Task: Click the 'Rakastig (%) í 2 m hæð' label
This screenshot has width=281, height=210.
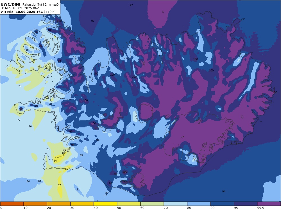Action: click(x=40, y=4)
